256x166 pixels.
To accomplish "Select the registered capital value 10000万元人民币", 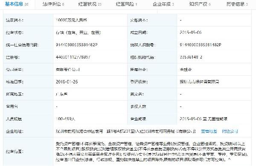I will tap(71, 20).
